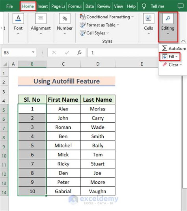
Task: Expand the Name Box dropdown arrow
Action: coord(33,52)
